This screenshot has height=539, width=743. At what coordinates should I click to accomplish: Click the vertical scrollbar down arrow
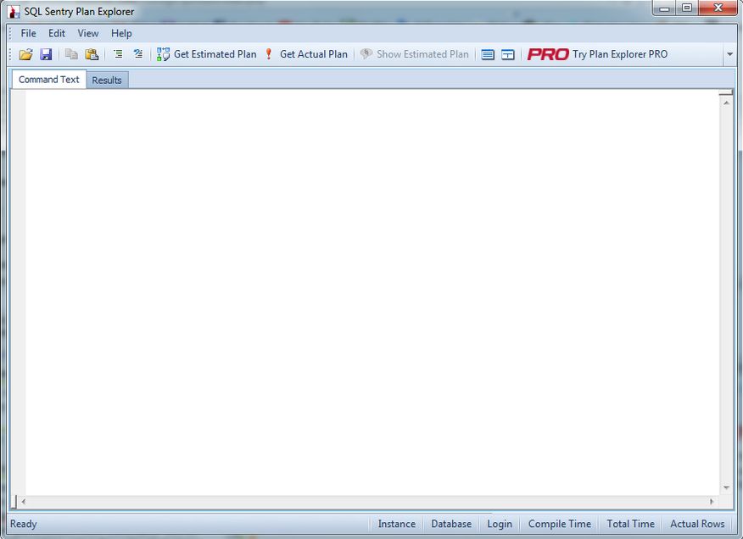pyautogui.click(x=726, y=488)
